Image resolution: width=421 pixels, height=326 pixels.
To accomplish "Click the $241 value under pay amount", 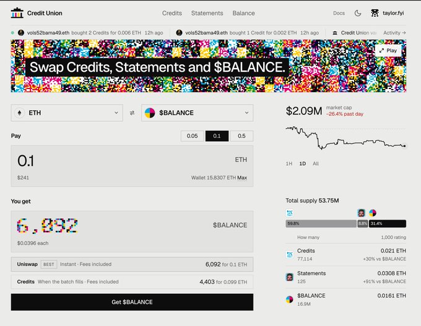I will tap(23, 178).
